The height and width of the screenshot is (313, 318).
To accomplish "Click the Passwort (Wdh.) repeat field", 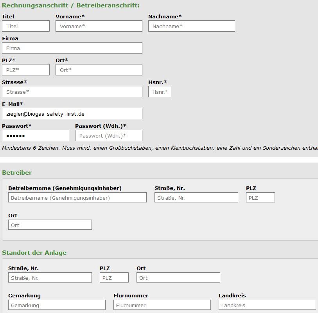I will pos(108,136).
